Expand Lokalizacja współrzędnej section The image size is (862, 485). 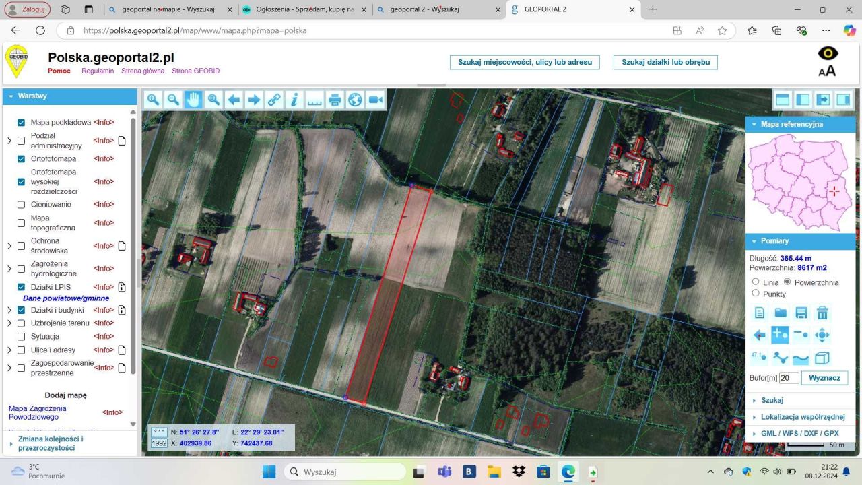(x=800, y=417)
